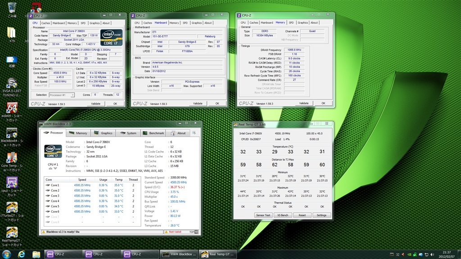
Task: Click the XS Bench button in Real Temp
Action: 282,215
